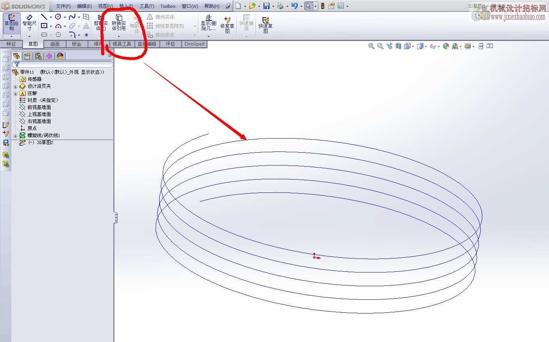Open the Circle tool dropdown arrow
The height and width of the screenshot is (342, 549).
(65, 17)
